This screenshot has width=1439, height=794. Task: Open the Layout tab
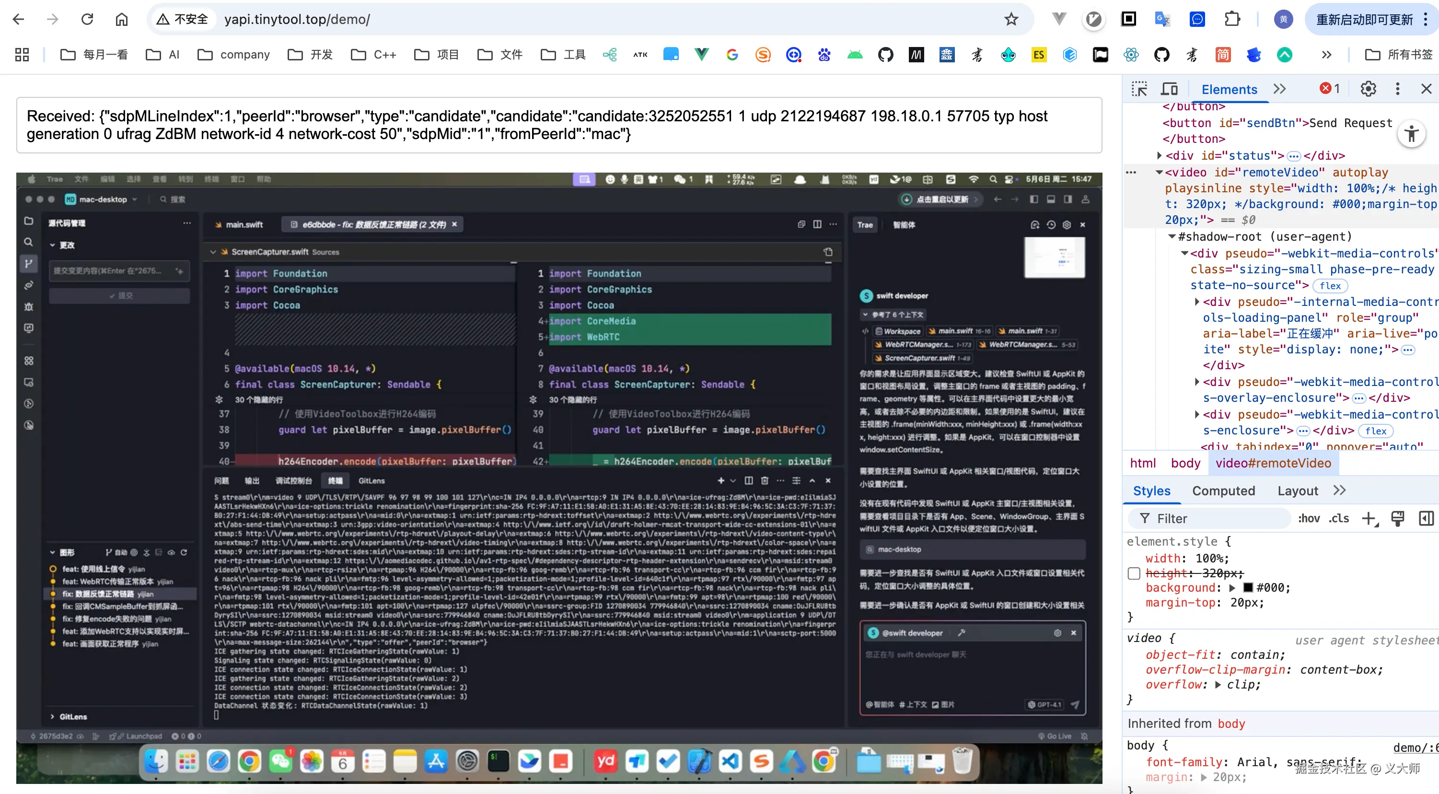coord(1297,490)
